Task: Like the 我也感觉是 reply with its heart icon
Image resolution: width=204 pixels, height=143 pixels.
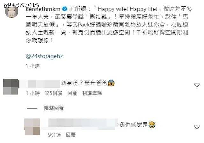Action: click(x=197, y=127)
